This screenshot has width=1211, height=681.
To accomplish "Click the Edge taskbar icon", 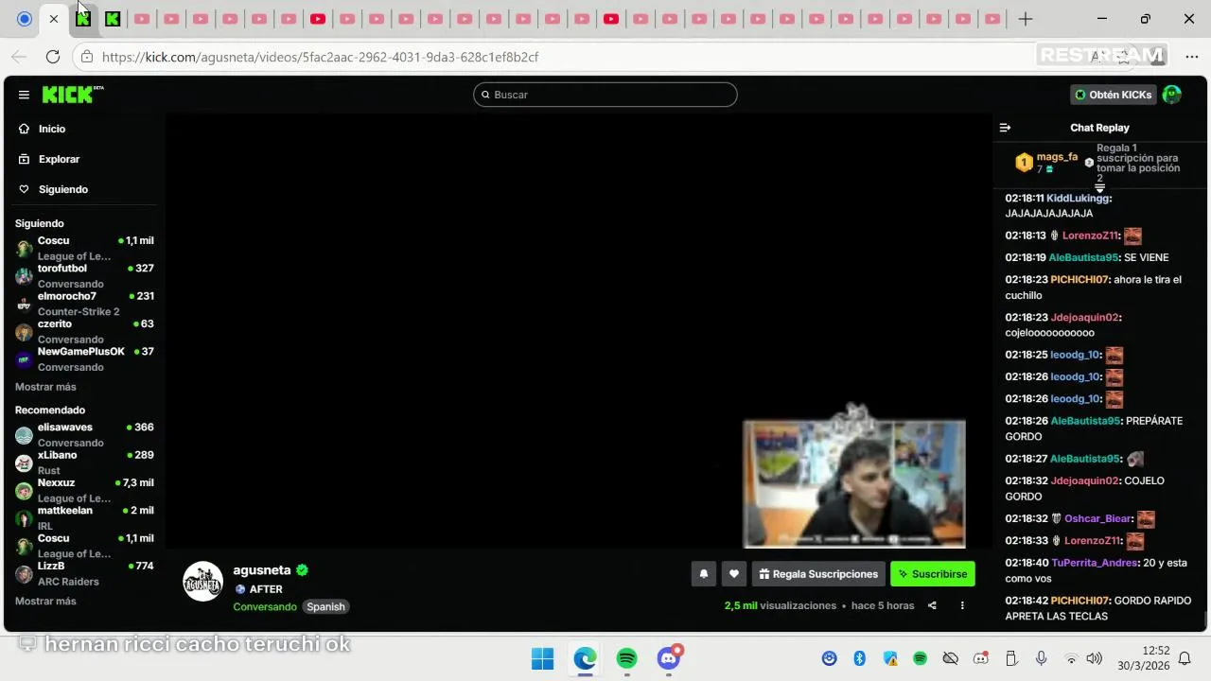I will [x=585, y=658].
